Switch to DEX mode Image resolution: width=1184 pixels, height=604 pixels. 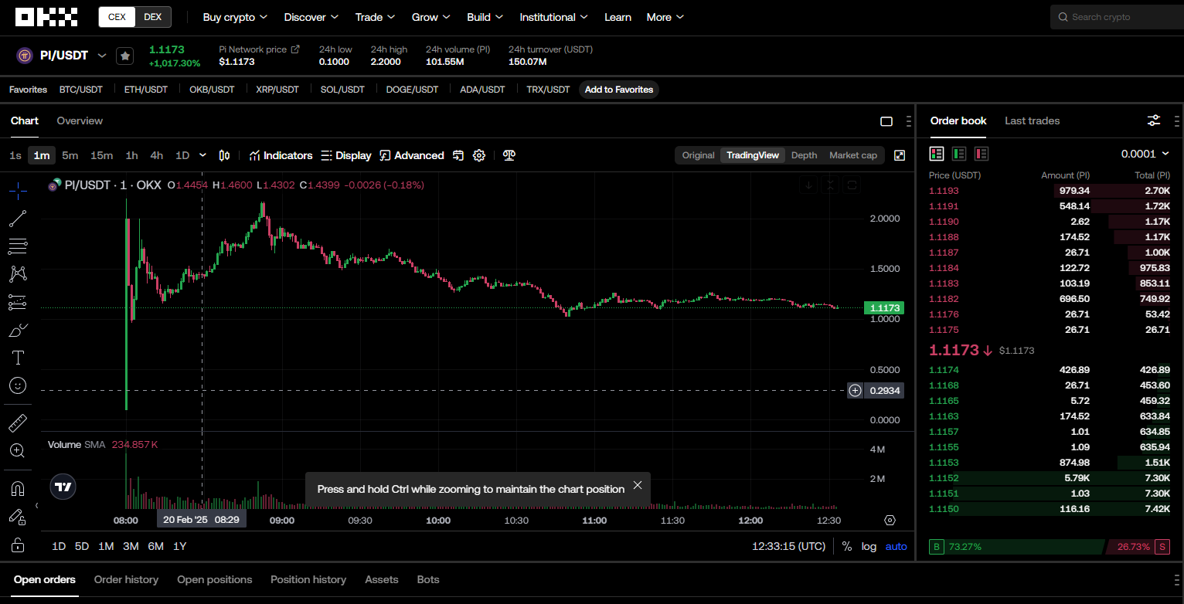pos(153,17)
